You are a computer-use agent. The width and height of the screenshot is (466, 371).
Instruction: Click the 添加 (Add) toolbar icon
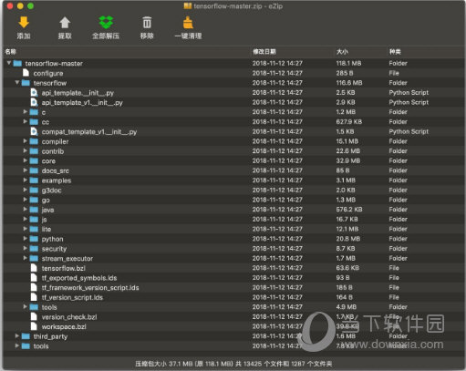24,23
